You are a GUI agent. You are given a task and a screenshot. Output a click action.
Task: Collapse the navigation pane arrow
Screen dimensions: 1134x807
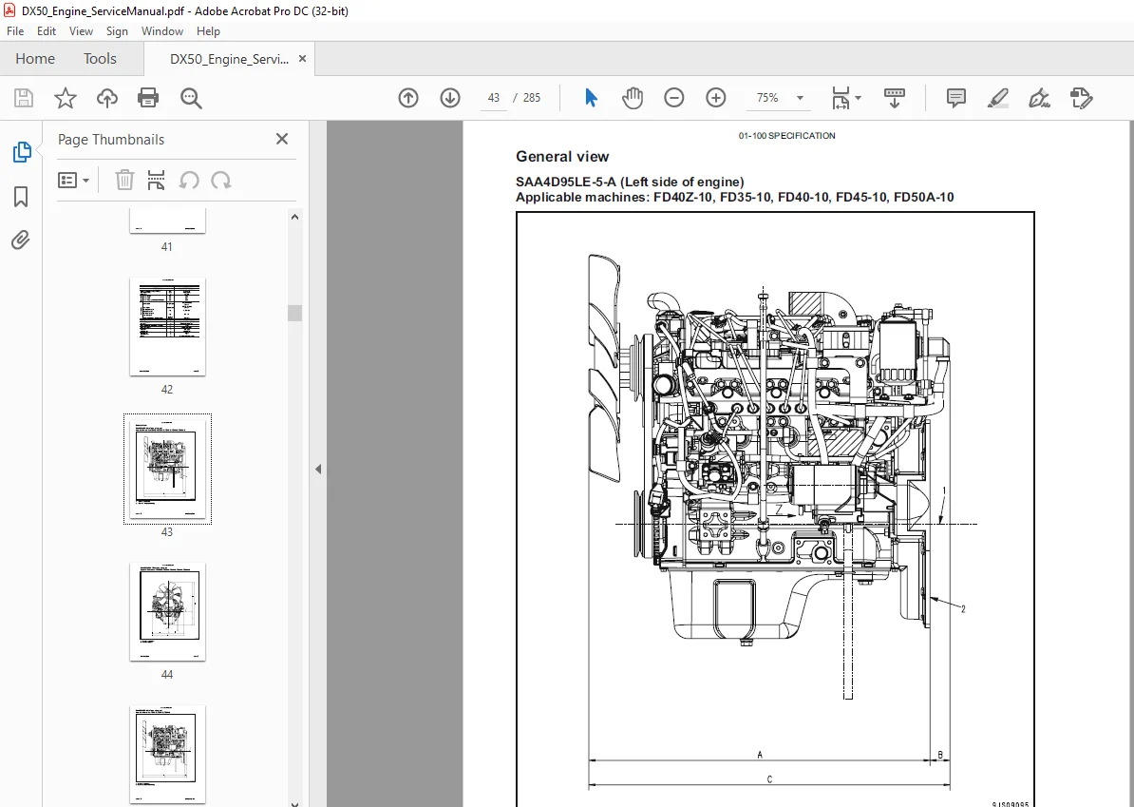(318, 469)
